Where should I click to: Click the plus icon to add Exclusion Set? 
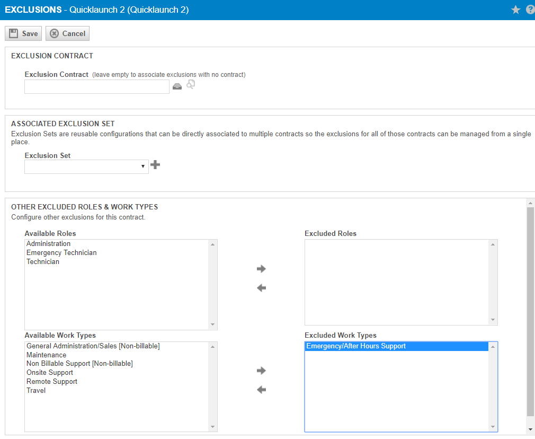click(155, 165)
